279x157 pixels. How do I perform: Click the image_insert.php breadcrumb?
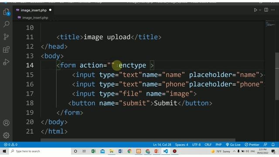(35, 17)
